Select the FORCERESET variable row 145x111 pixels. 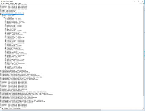click(13, 39)
